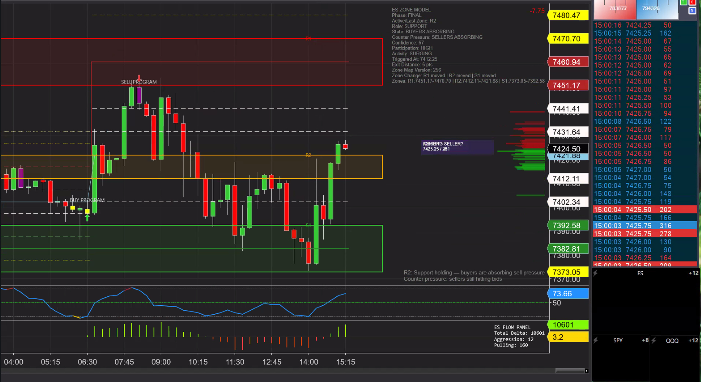The width and height of the screenshot is (701, 382).
Task: Click the lightning bolt icon beside QQQ
Action: tap(654, 340)
